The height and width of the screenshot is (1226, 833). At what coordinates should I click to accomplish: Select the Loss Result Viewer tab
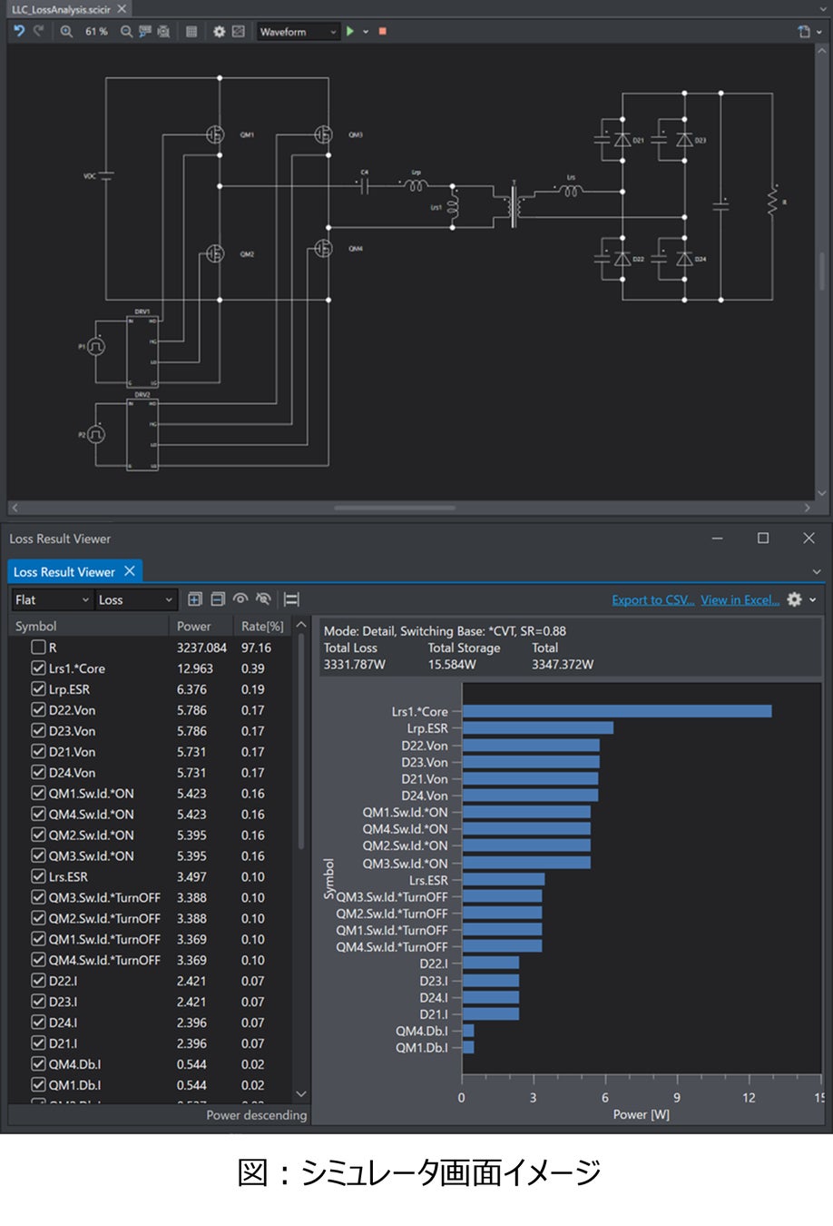coord(64,572)
